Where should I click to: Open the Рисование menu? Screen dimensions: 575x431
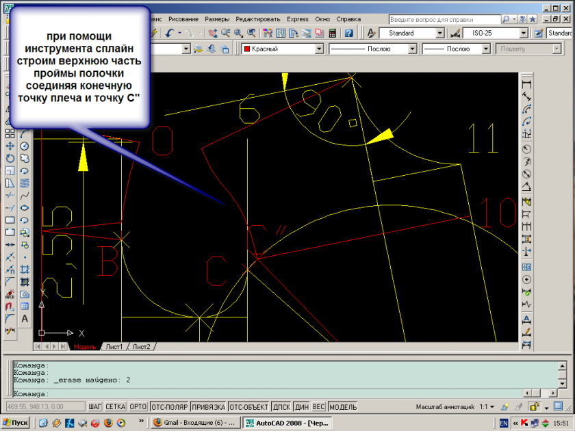click(183, 19)
